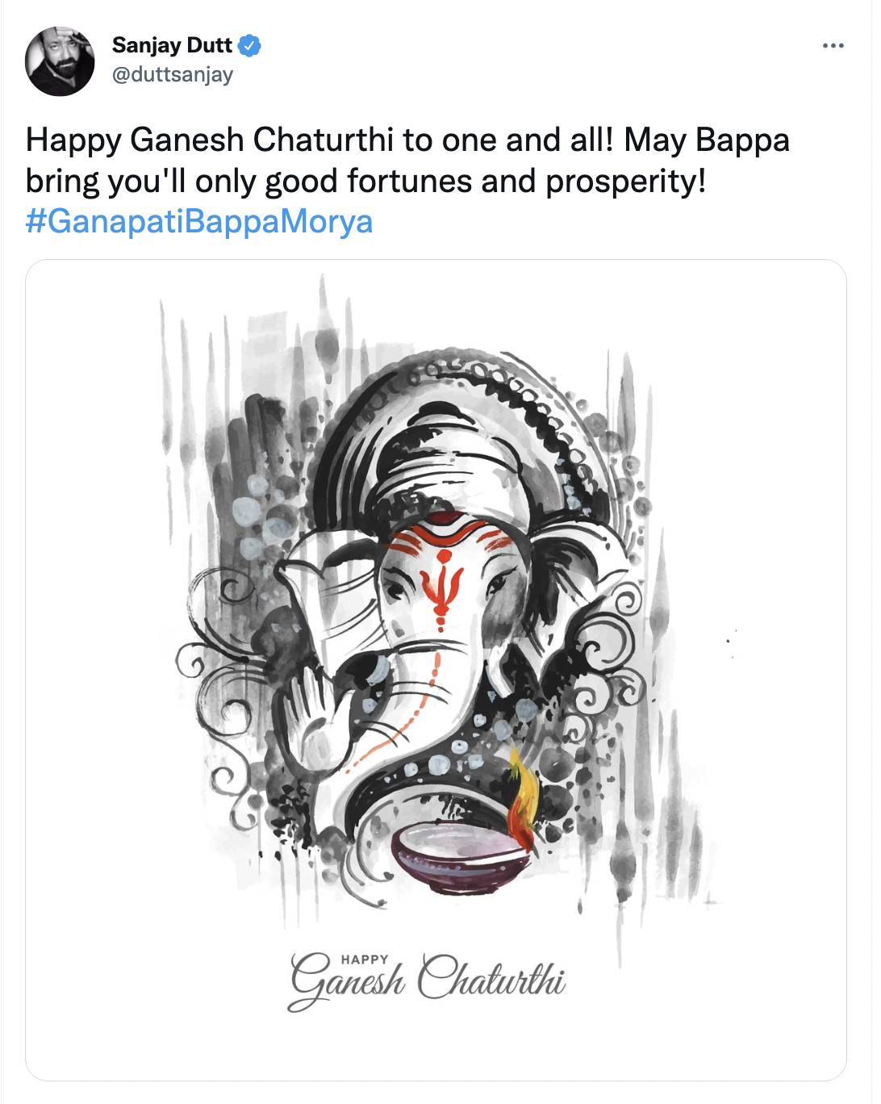Click the blue verified badge
This screenshot has width=881, height=1104.
pyautogui.click(x=250, y=46)
